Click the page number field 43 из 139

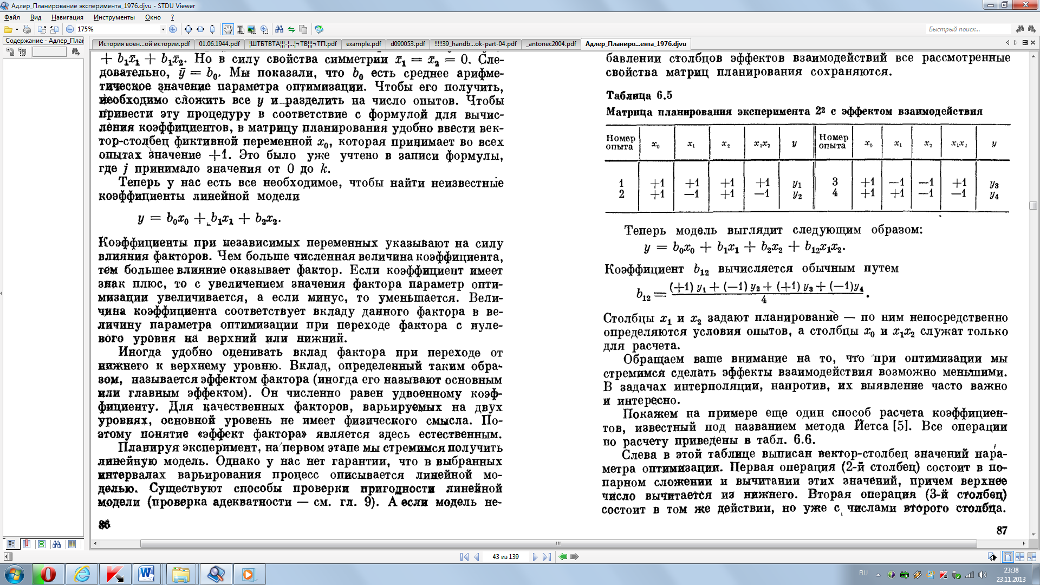click(505, 557)
